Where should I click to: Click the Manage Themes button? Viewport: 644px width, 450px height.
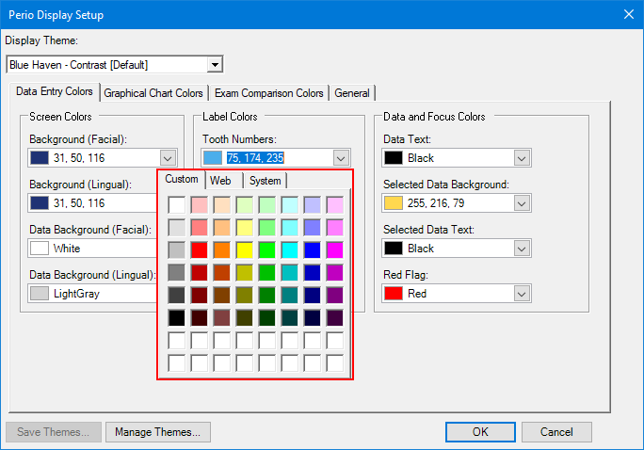click(x=157, y=432)
